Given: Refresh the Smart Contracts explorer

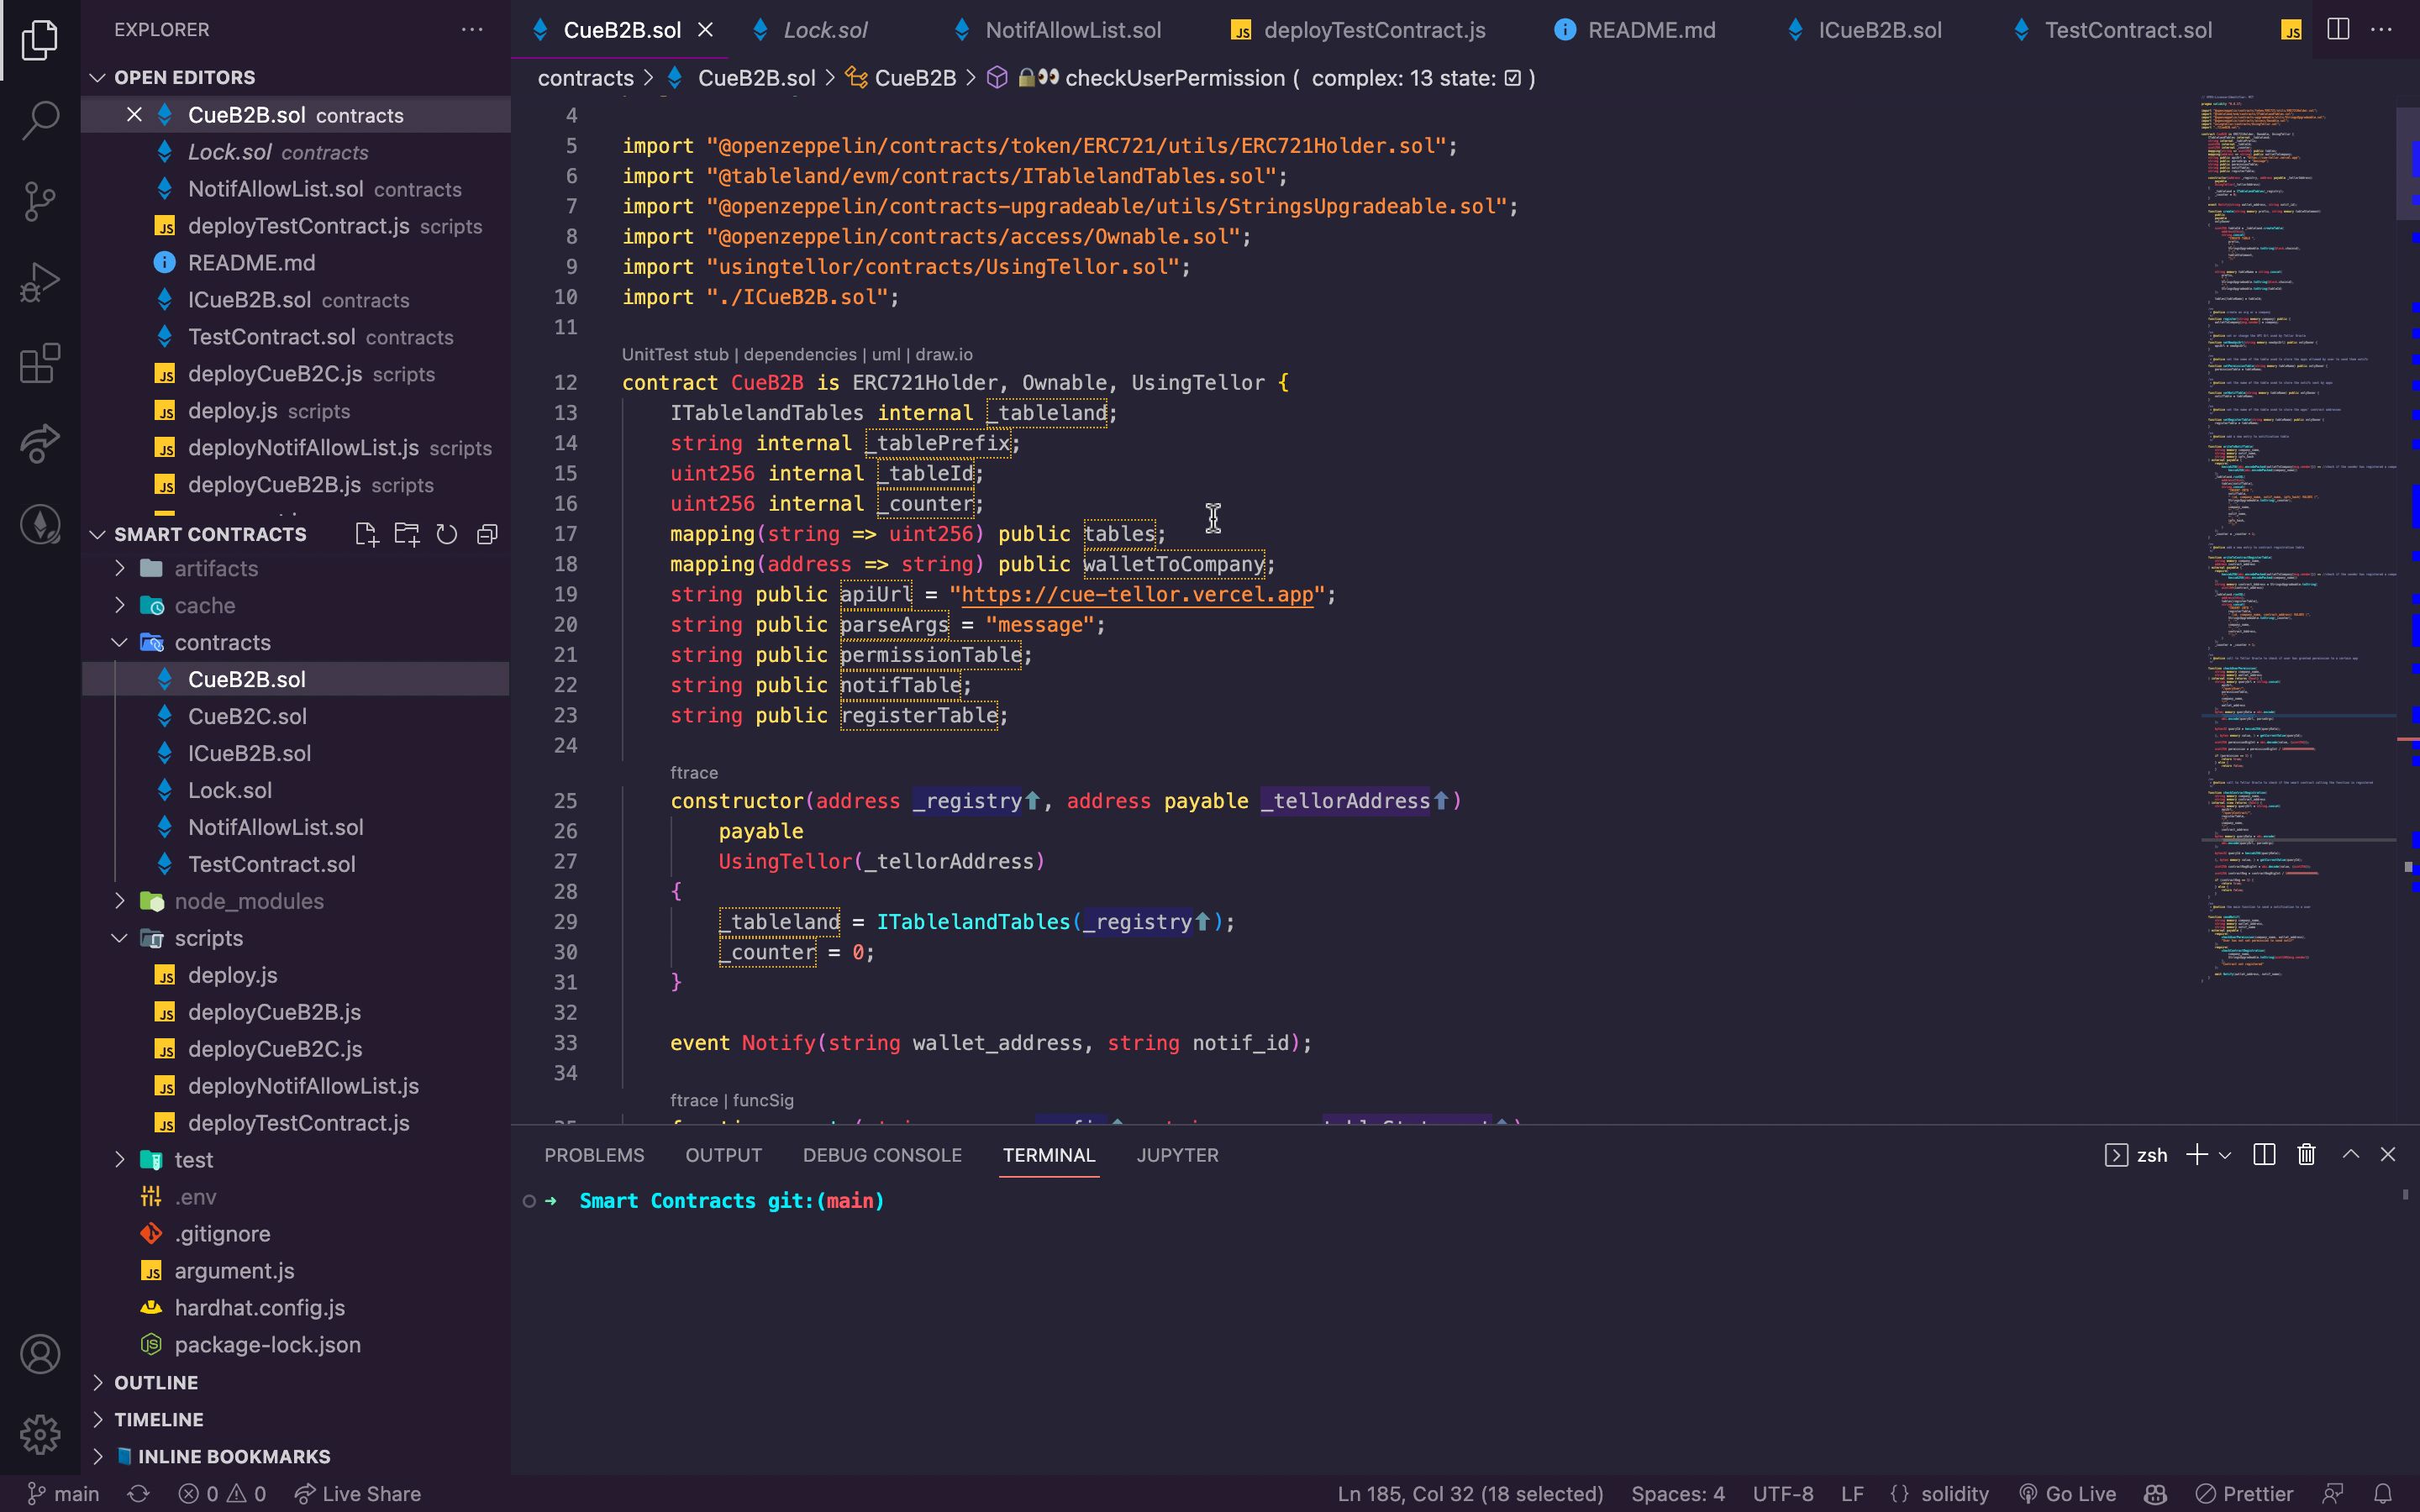Looking at the screenshot, I should point(447,534).
